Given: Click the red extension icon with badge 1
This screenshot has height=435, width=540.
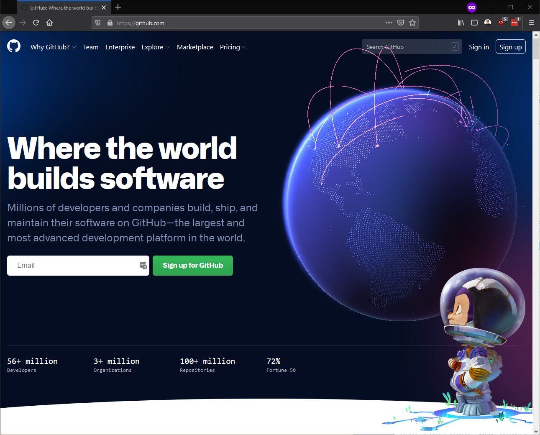Looking at the screenshot, I should pyautogui.click(x=514, y=23).
